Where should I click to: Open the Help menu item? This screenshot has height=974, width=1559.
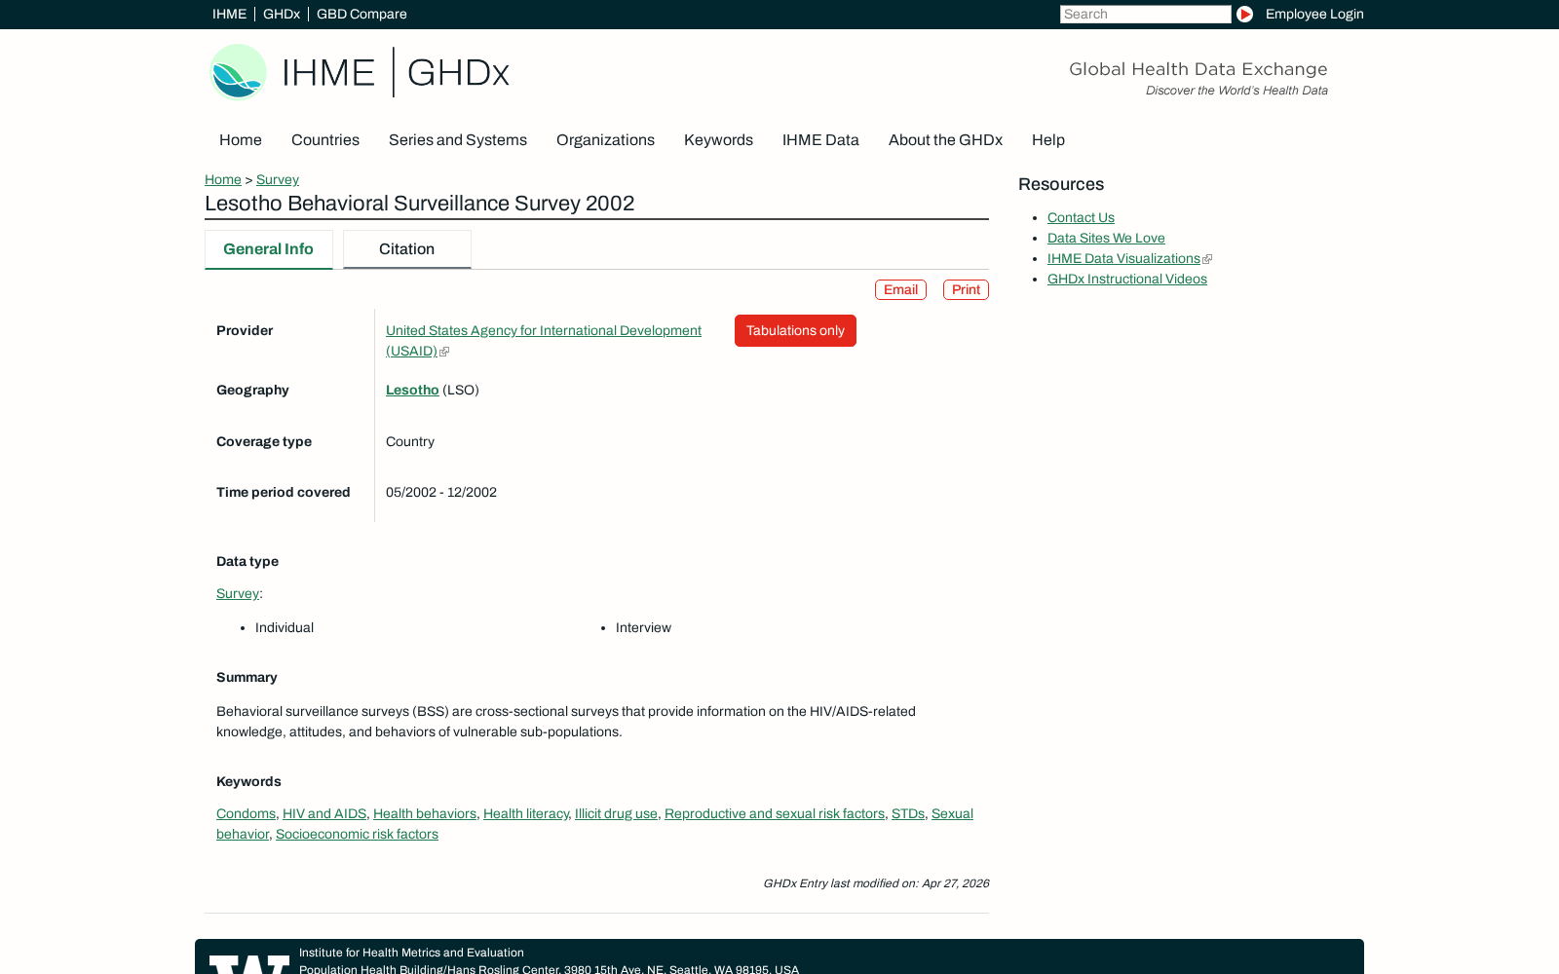pos(1048,140)
